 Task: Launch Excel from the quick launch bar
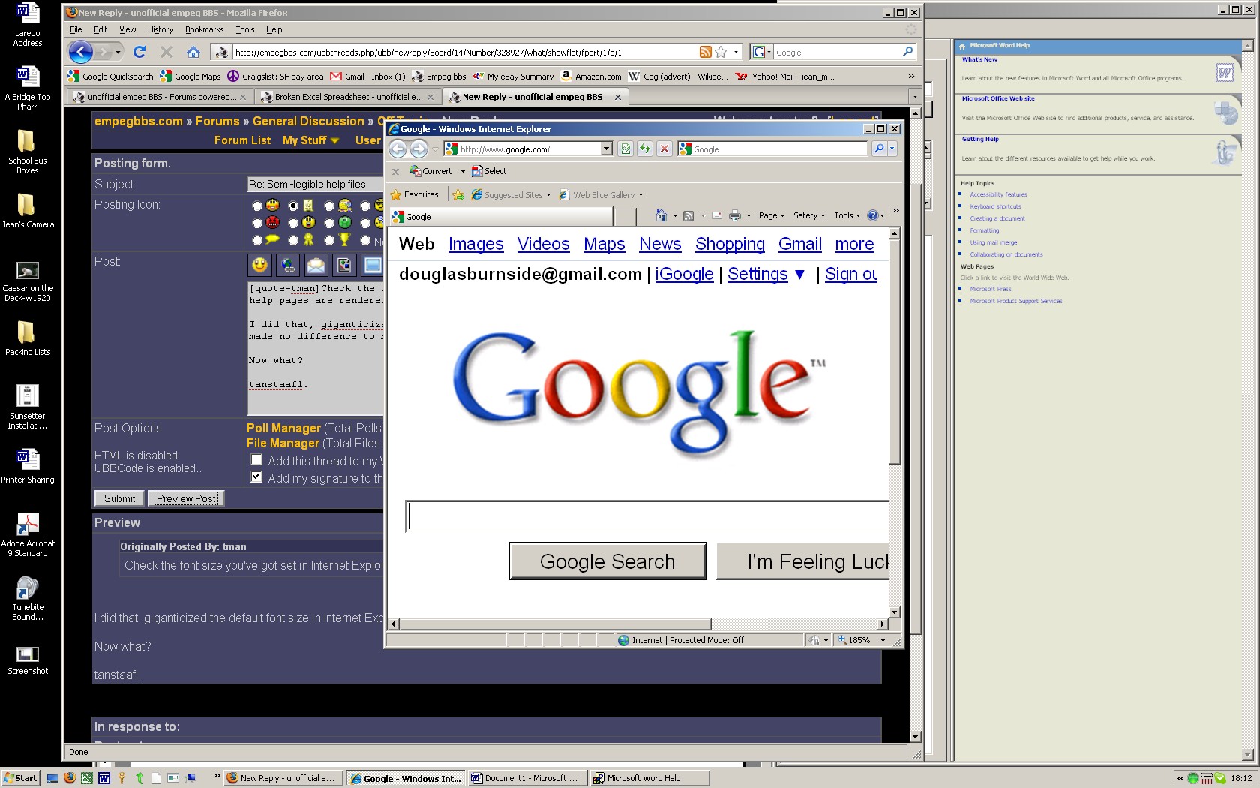click(87, 778)
